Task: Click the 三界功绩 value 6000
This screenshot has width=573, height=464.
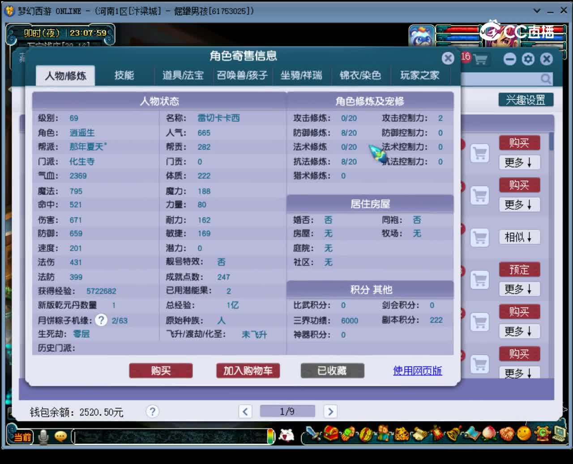Action: pos(350,321)
